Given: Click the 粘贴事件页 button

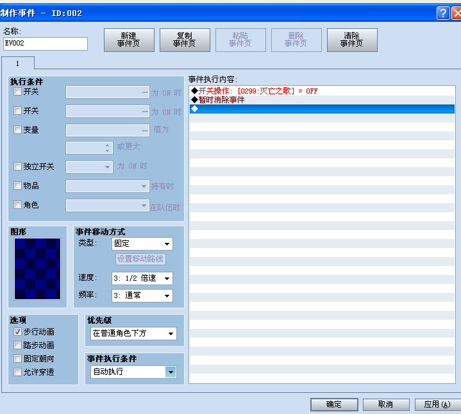Looking at the screenshot, I should (x=241, y=40).
